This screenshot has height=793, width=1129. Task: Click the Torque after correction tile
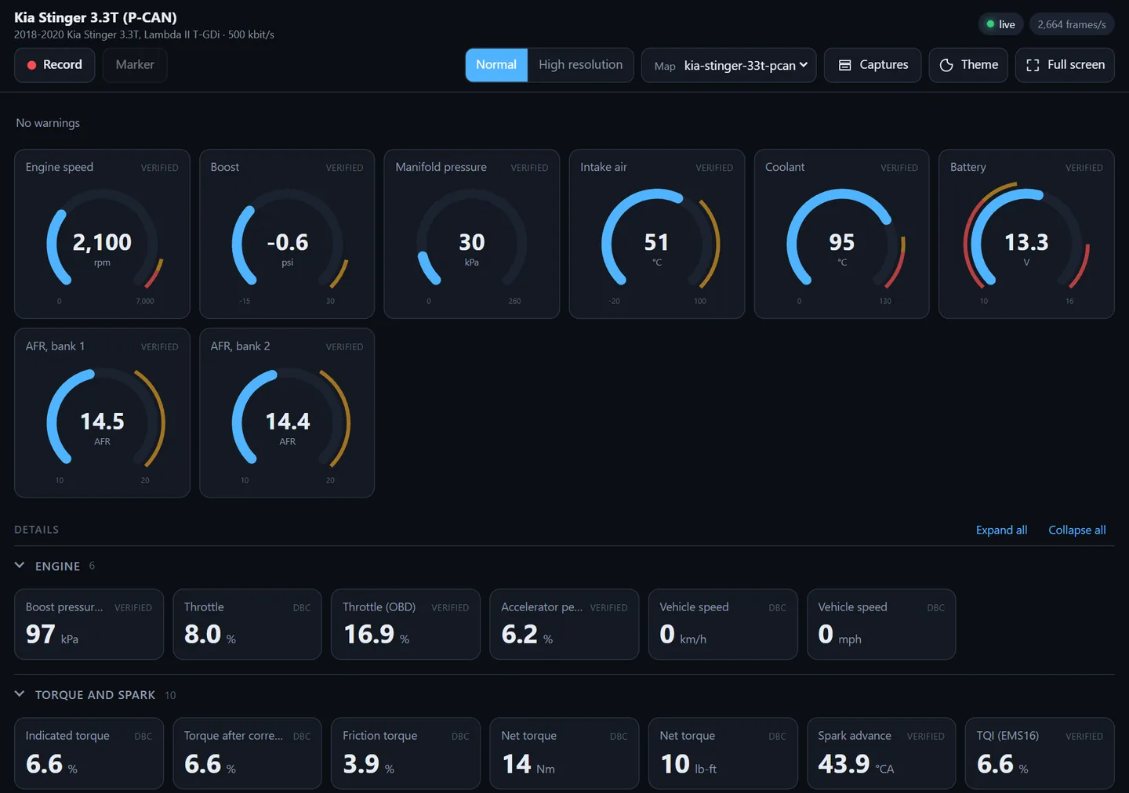(x=247, y=753)
